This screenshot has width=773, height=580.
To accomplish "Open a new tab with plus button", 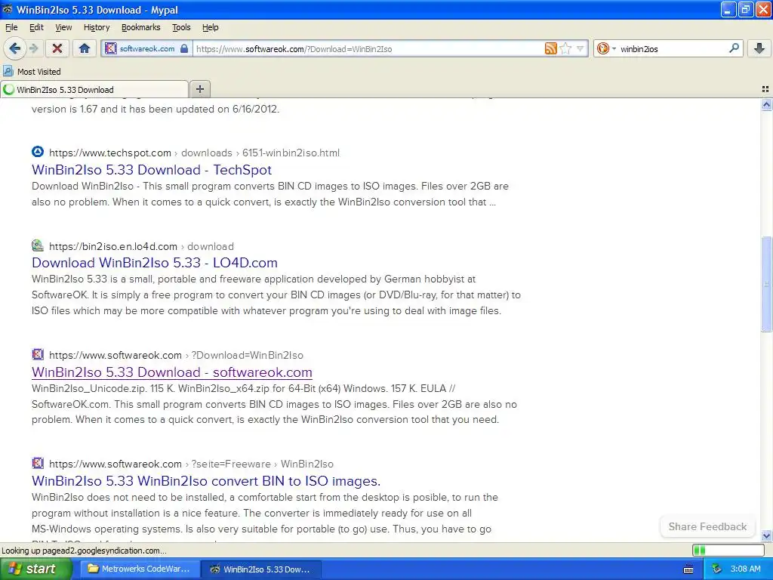I will click(x=199, y=89).
